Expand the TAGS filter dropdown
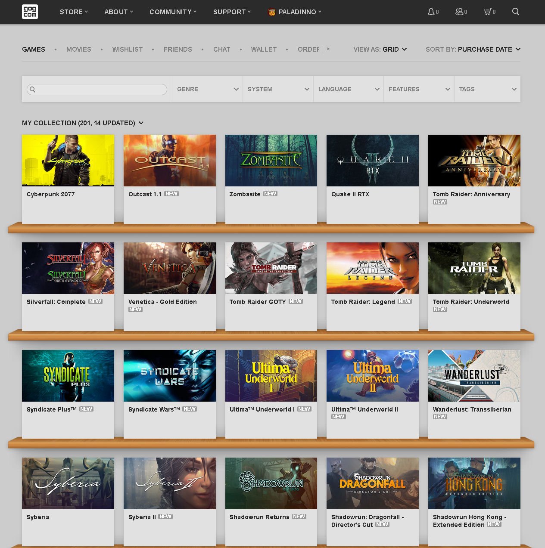Viewport: 545px width, 548px height. [x=487, y=89]
